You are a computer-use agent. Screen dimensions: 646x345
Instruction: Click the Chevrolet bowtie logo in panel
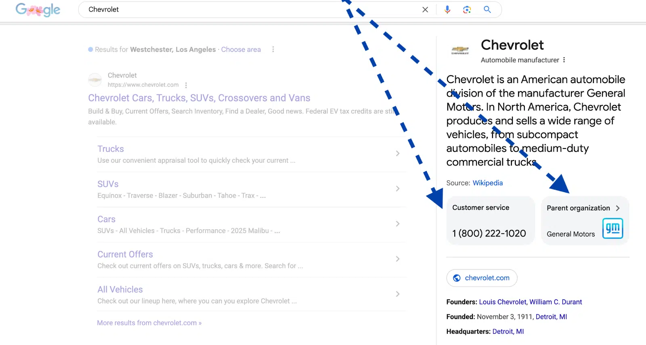point(460,50)
